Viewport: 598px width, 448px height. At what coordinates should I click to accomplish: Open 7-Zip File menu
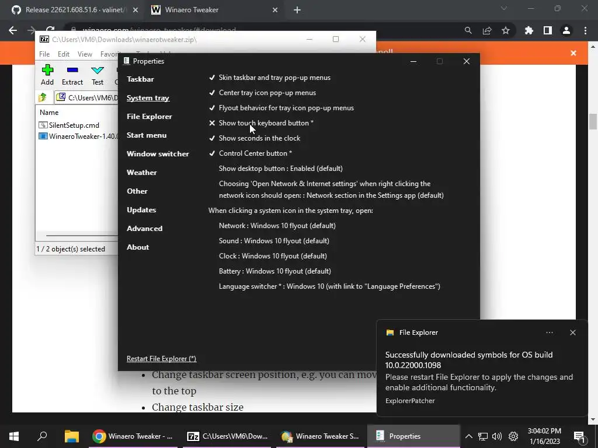point(44,54)
